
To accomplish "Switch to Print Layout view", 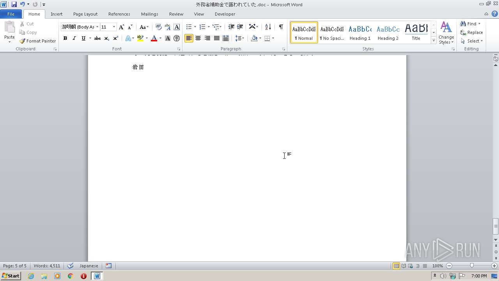I will tap(396, 266).
